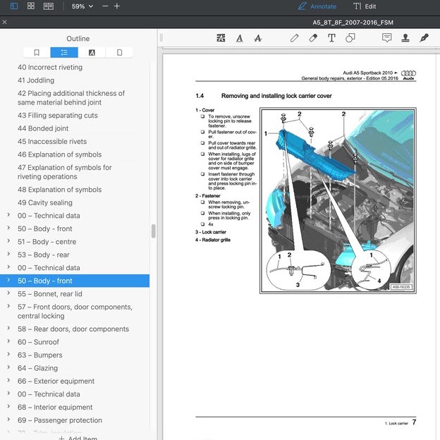
Task: Toggle the sidebar panel view
Action: point(14,6)
